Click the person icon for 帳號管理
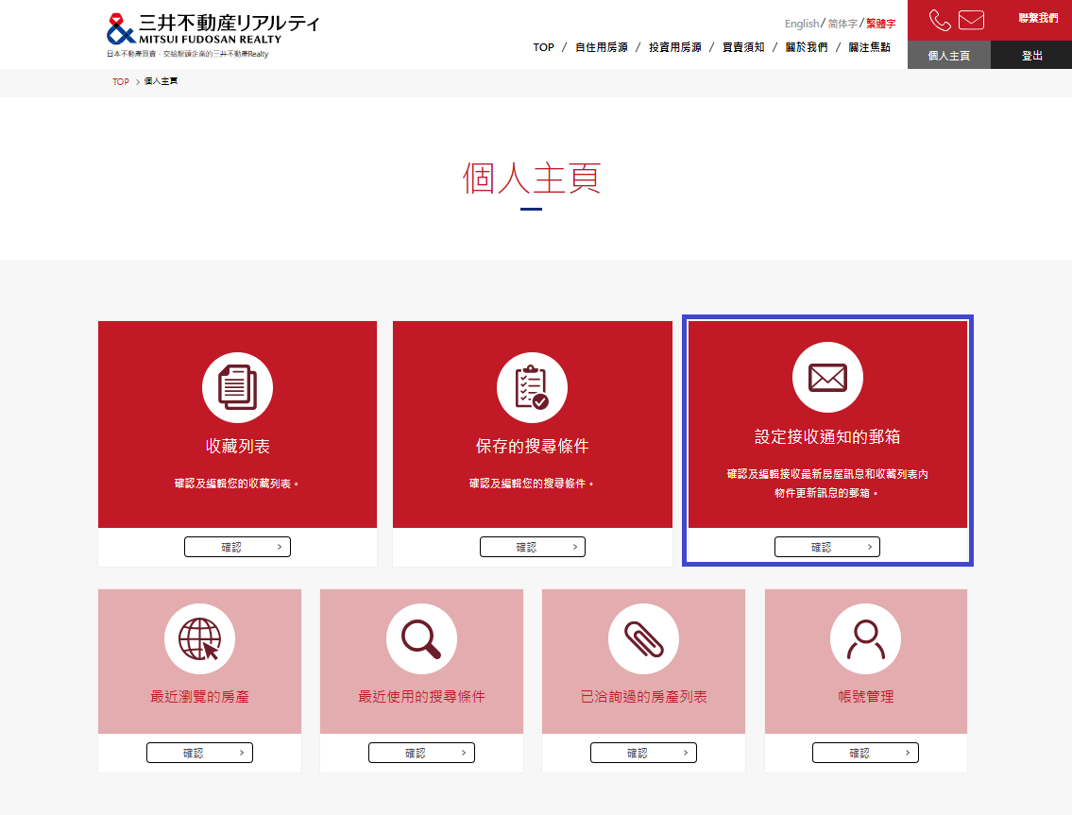This screenshot has width=1072, height=815. pos(865,639)
